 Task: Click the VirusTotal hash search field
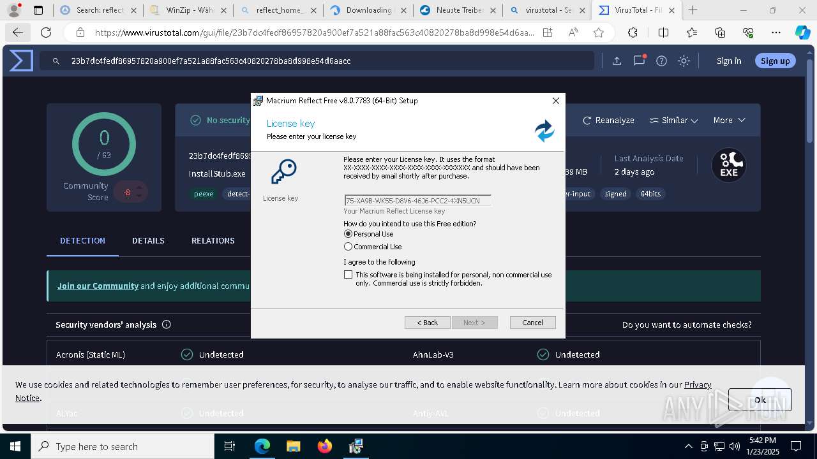coord(317,61)
